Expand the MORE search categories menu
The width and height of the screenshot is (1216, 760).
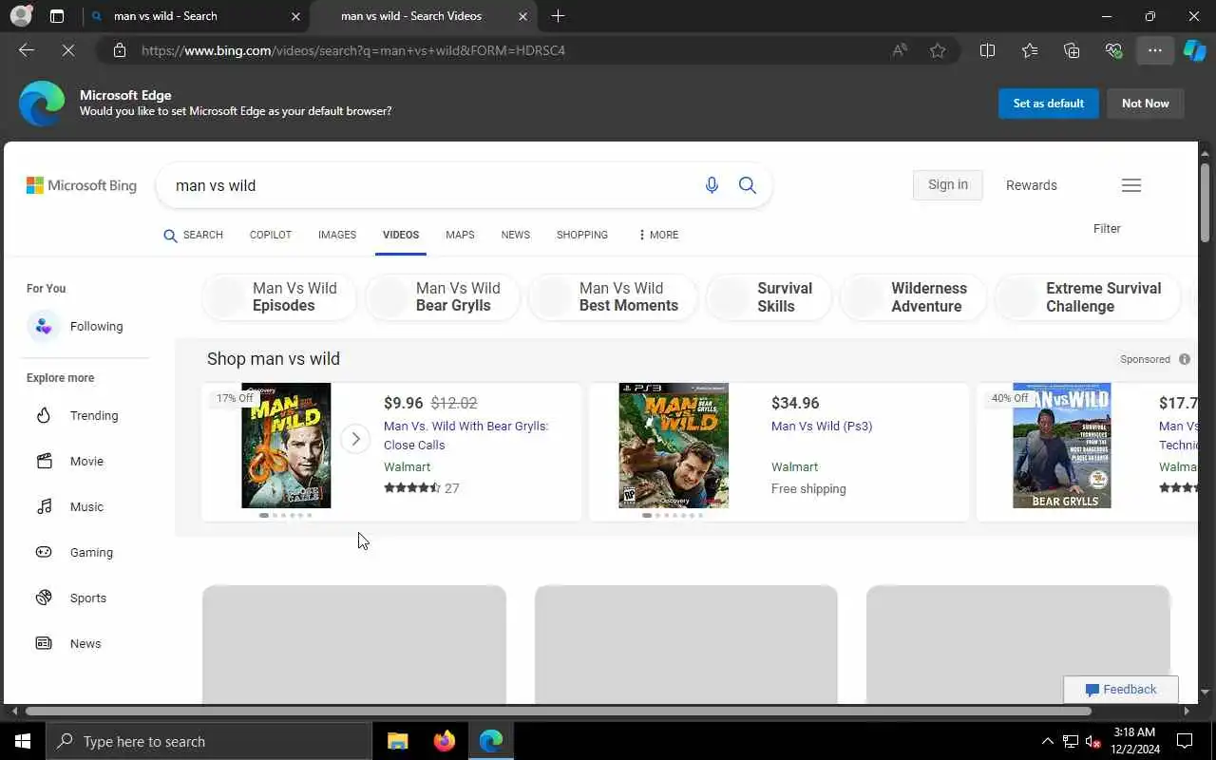(x=658, y=235)
